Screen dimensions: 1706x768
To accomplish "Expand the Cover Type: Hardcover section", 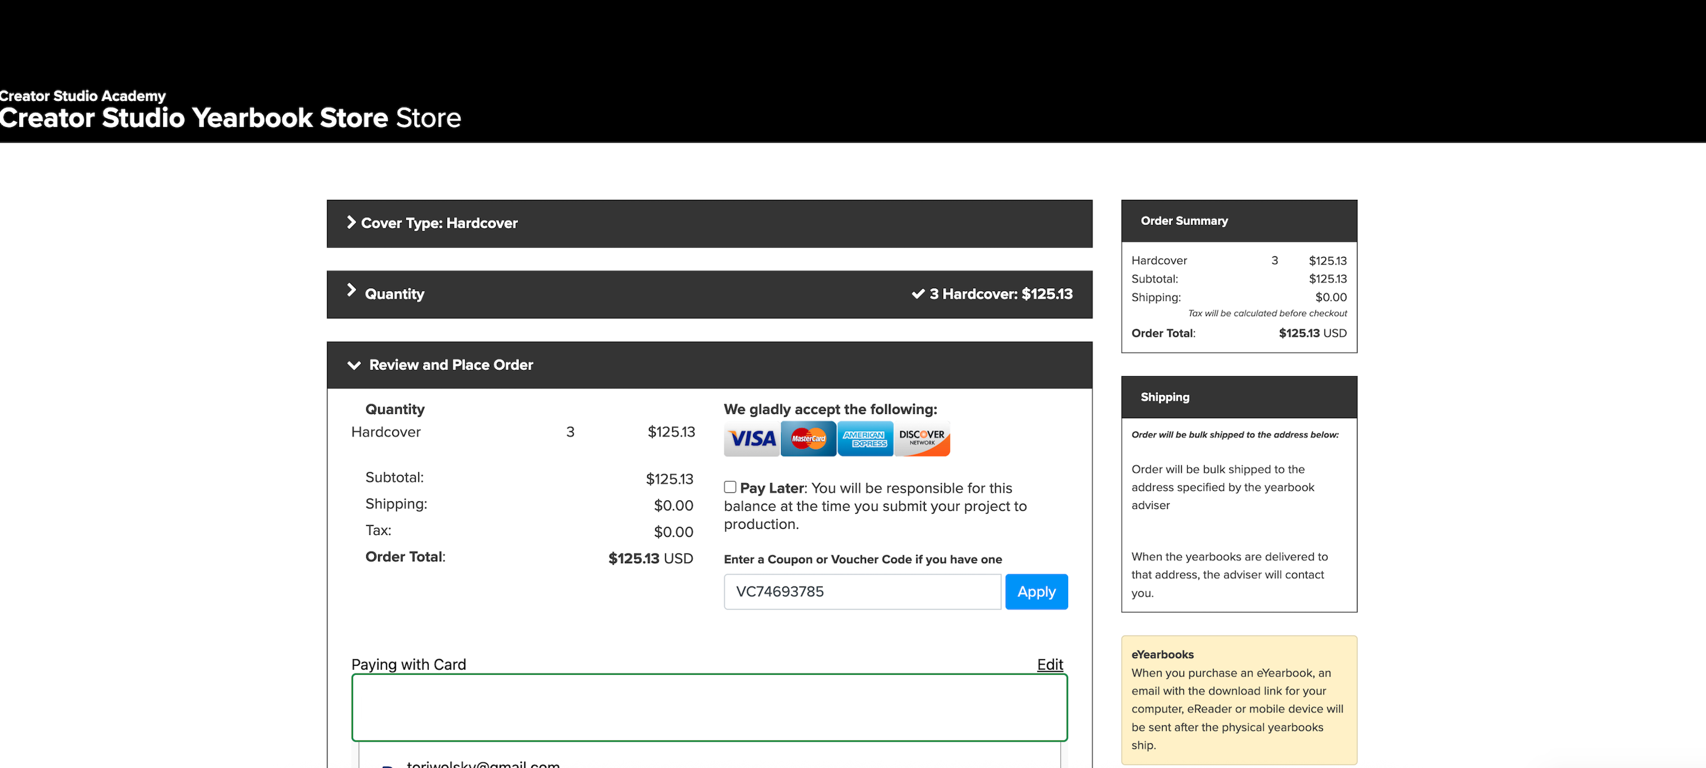I will click(x=709, y=223).
